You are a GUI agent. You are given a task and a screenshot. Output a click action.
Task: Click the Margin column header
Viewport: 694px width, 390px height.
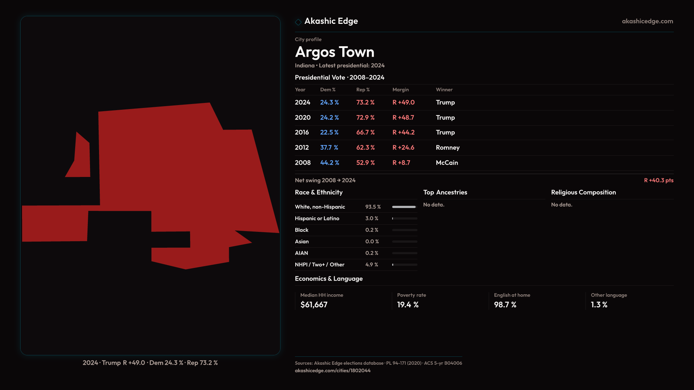pos(400,90)
